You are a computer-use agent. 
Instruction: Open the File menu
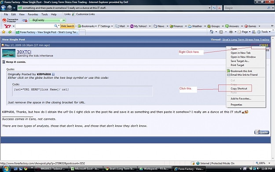click(x=6, y=15)
